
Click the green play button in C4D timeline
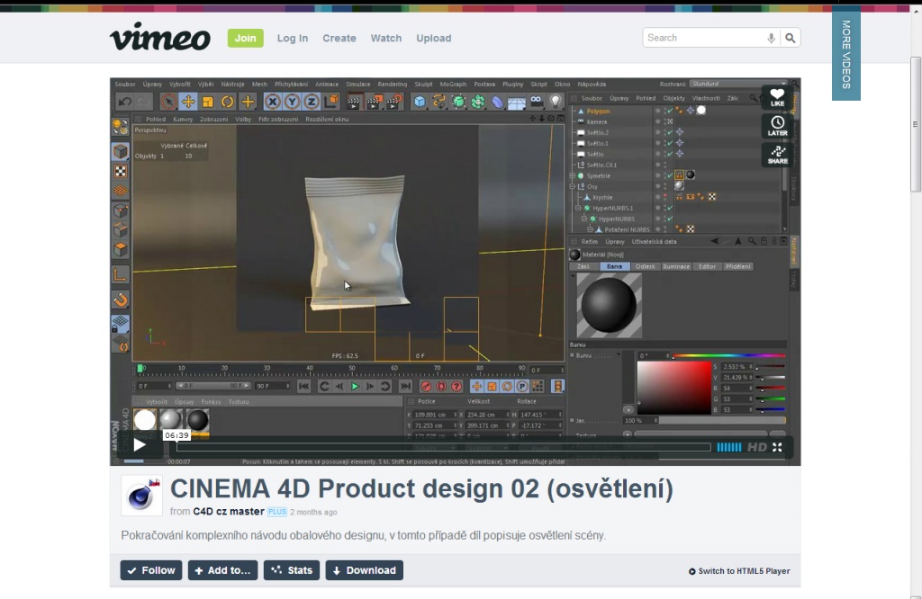coord(355,387)
